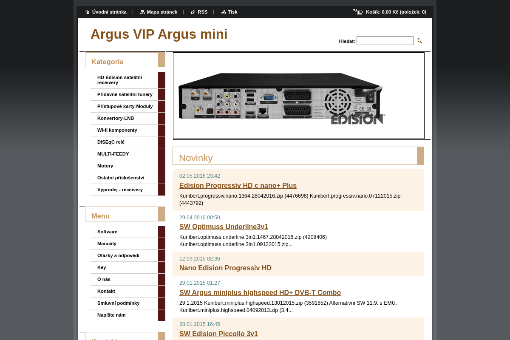510x340 pixels.
Task: Open Košík cart summary link
Action: click(x=396, y=12)
